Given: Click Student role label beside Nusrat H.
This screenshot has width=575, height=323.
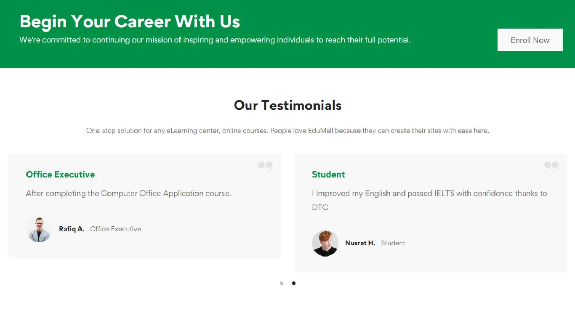Looking at the screenshot, I should coord(393,243).
